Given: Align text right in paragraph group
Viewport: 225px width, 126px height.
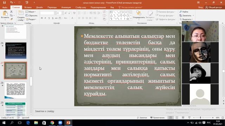Looking at the screenshot, I should coord(86,18).
